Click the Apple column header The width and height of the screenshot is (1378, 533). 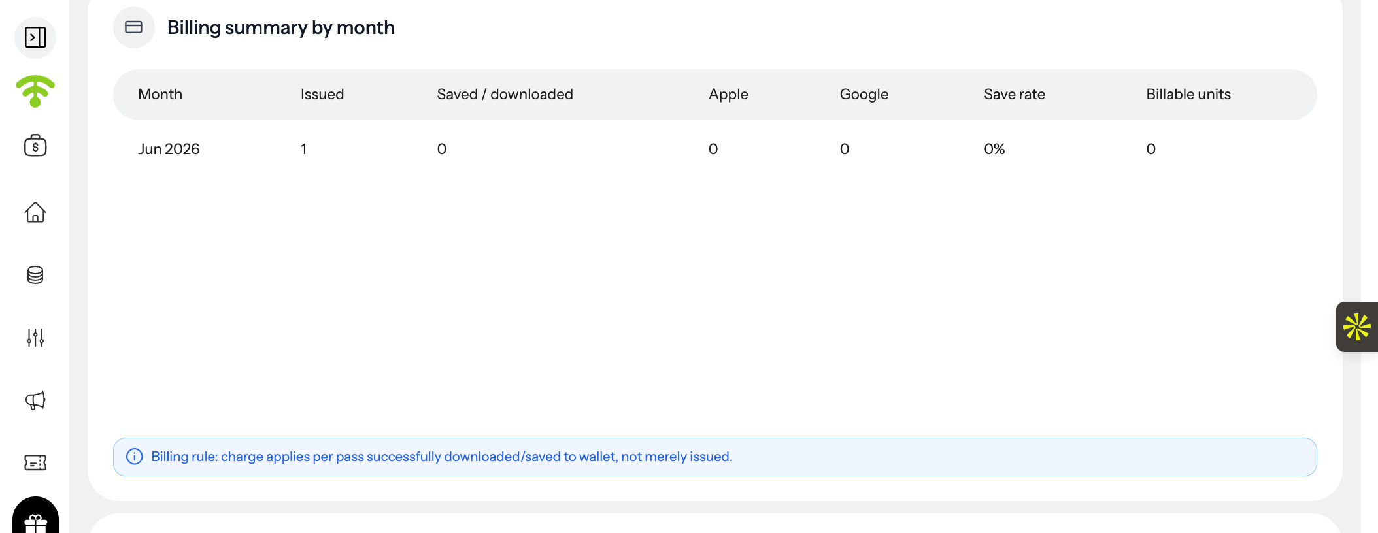tap(728, 94)
